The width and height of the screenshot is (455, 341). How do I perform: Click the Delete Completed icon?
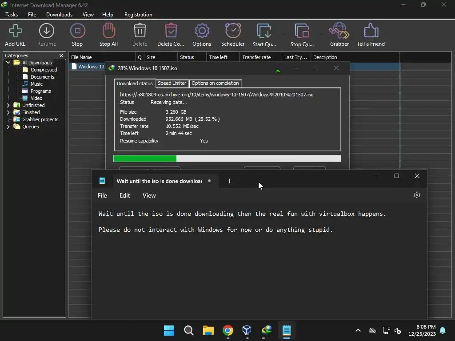(171, 35)
